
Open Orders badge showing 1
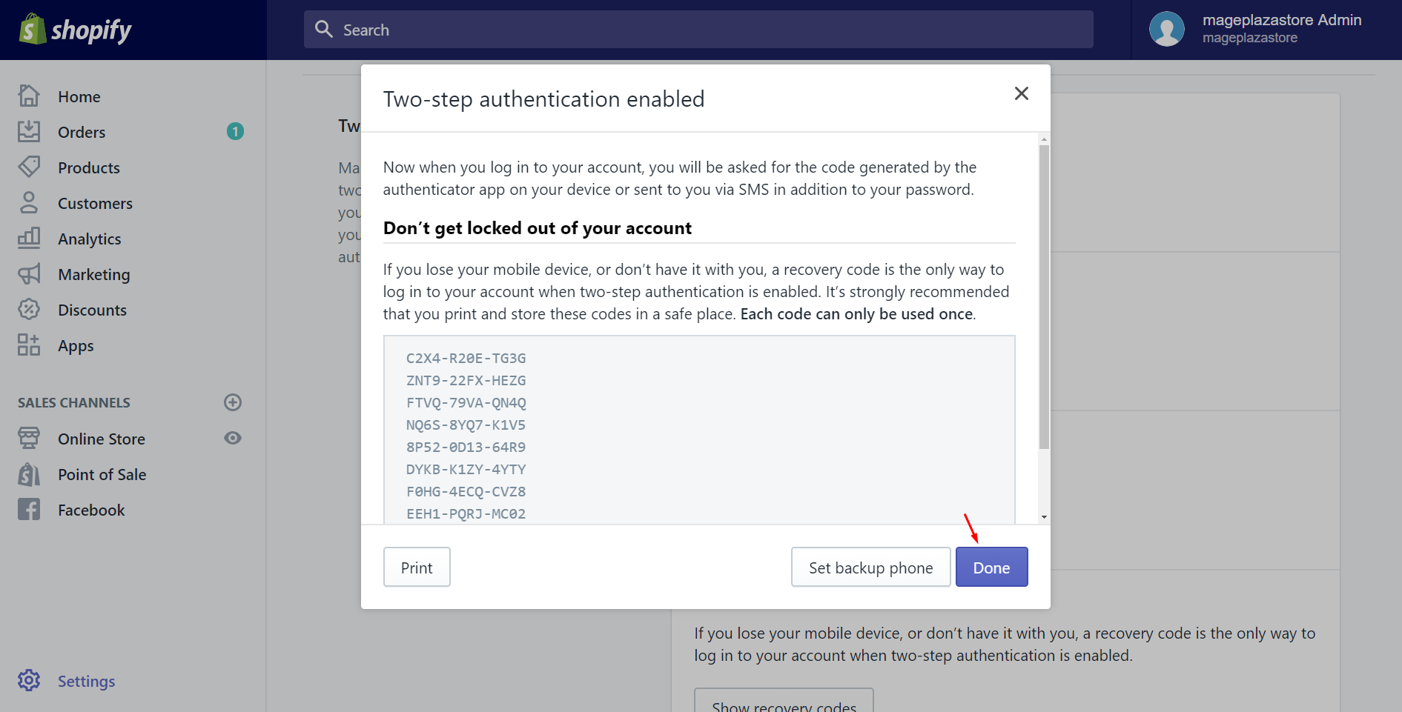pyautogui.click(x=235, y=131)
